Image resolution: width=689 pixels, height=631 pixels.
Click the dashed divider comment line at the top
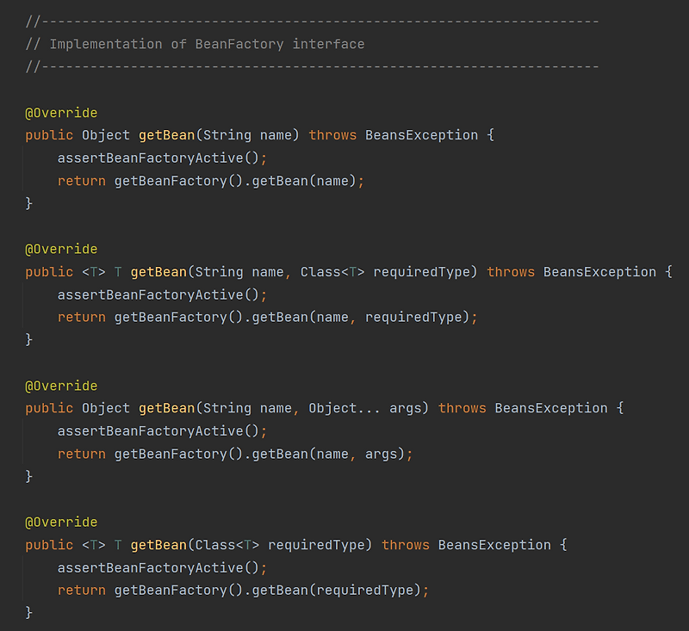tap(310, 19)
